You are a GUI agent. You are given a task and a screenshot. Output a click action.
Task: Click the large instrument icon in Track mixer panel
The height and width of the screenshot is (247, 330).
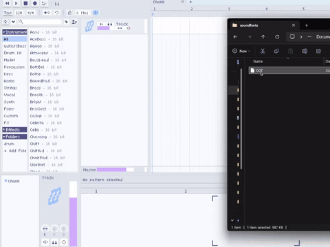click(54, 196)
